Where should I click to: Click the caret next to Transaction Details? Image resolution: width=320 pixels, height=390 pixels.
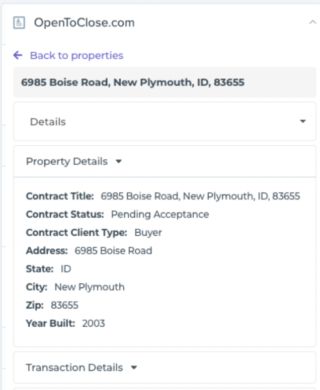(x=134, y=368)
